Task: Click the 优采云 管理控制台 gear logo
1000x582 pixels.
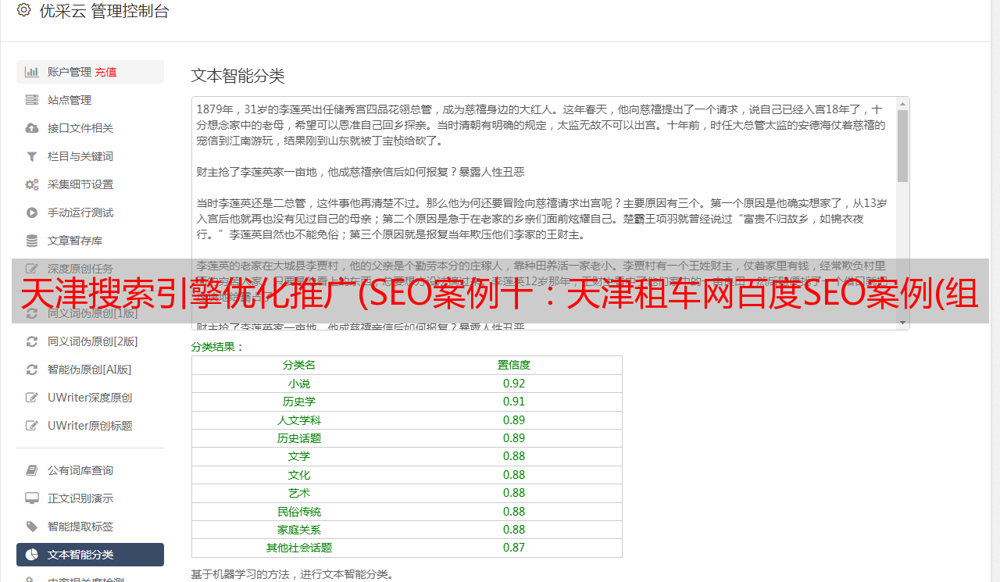Action: click(23, 11)
